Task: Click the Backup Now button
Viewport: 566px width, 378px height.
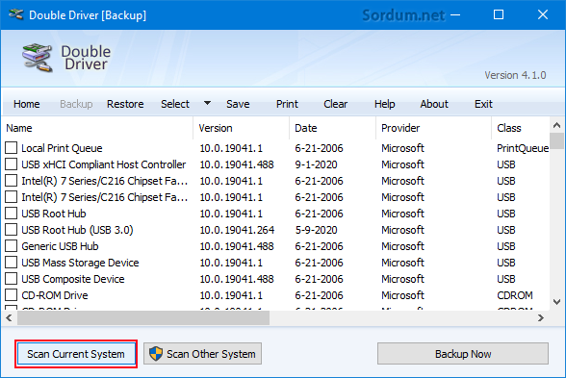Action: click(463, 354)
